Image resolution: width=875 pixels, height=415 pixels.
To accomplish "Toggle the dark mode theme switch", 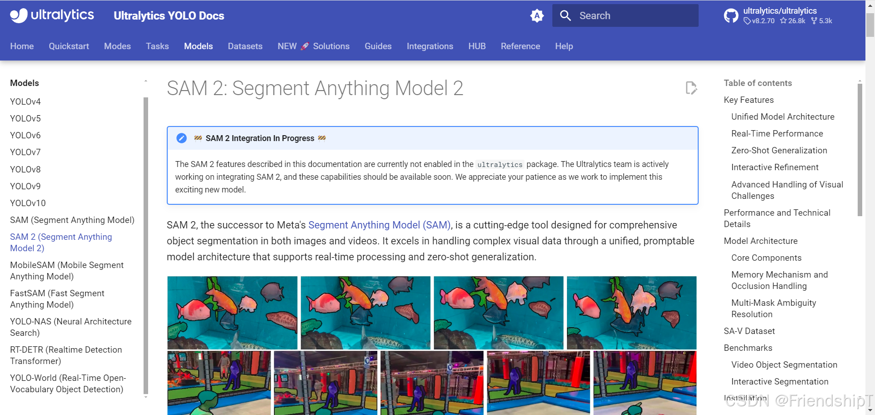I will [537, 15].
